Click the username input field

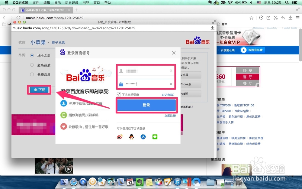tap(146, 71)
